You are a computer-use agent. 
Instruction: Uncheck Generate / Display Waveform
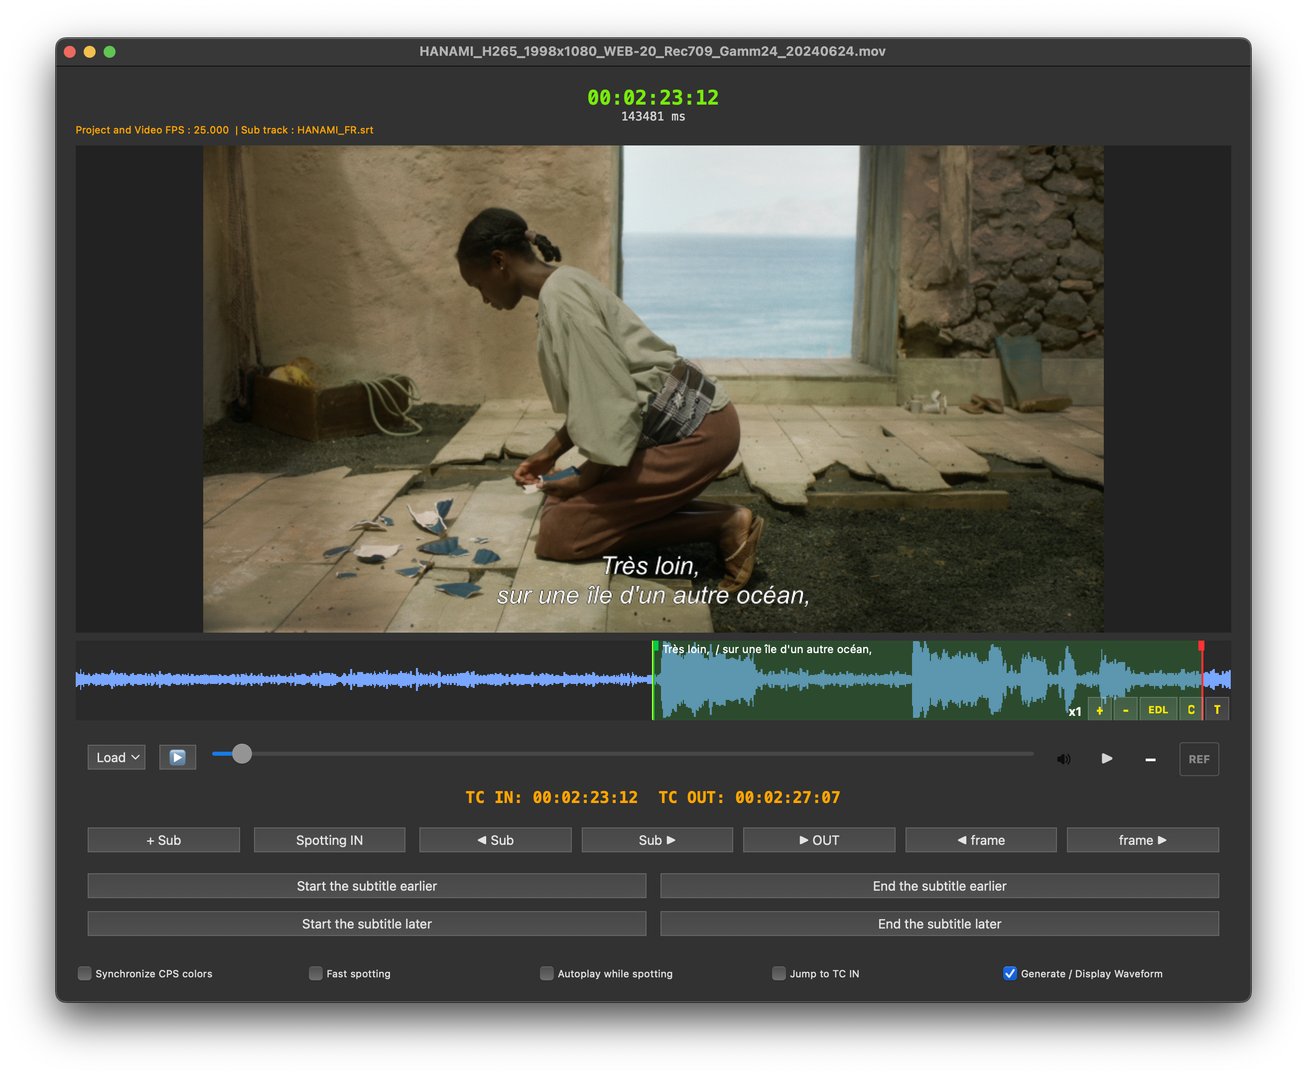click(1010, 974)
